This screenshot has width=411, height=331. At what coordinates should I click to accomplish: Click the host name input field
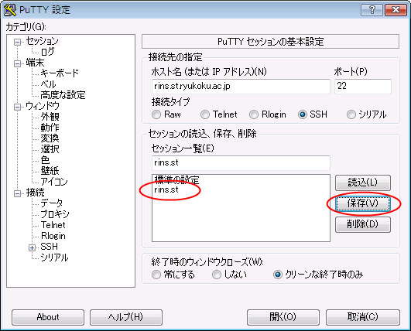pos(241,87)
